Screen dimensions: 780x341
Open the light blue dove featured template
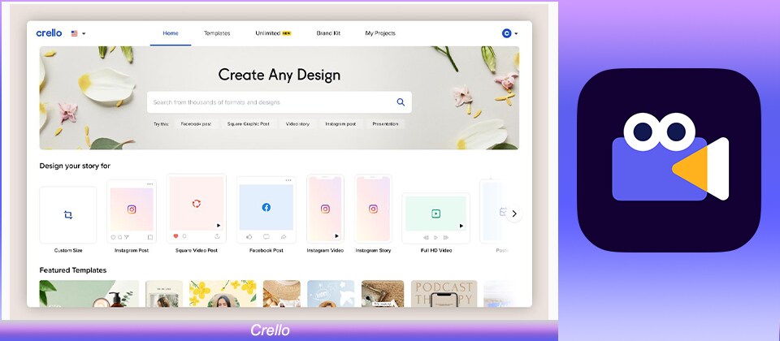(x=331, y=293)
